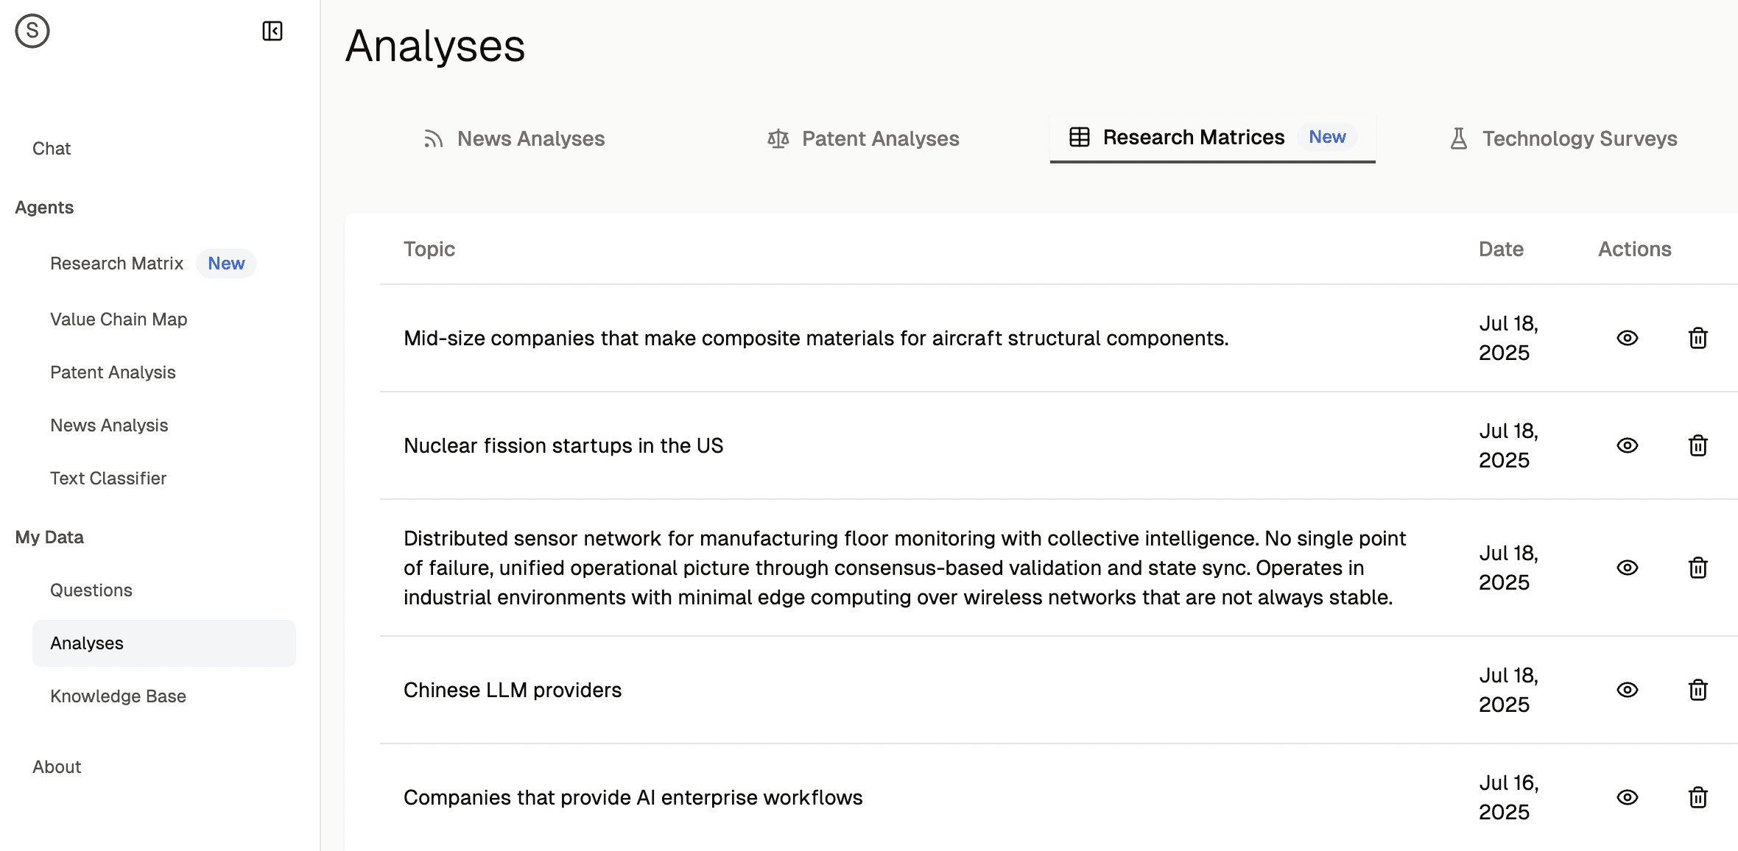Delete the composite materials aircraft analysis

pyautogui.click(x=1697, y=338)
